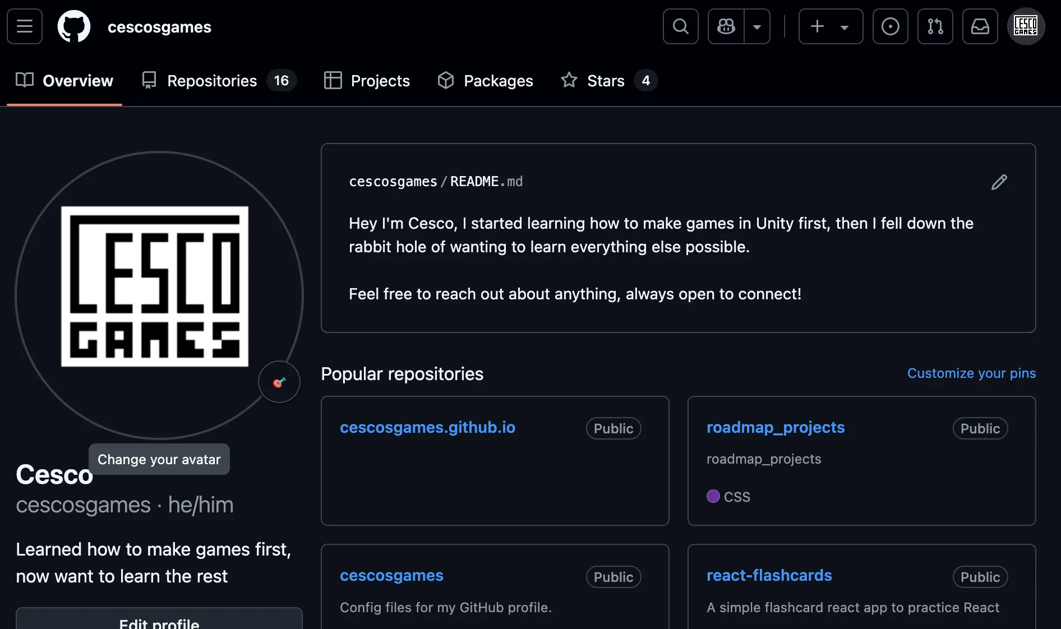Screen dimensions: 1061x629
Task: Open the react-flashcards repository
Action: click(x=769, y=576)
